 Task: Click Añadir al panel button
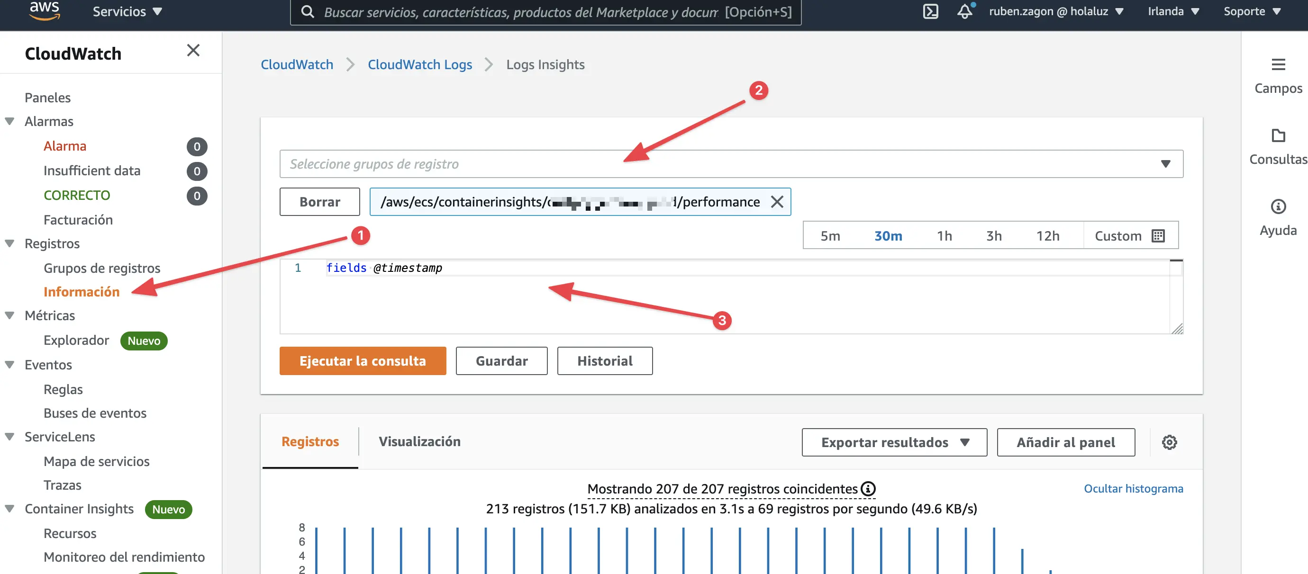click(1066, 442)
